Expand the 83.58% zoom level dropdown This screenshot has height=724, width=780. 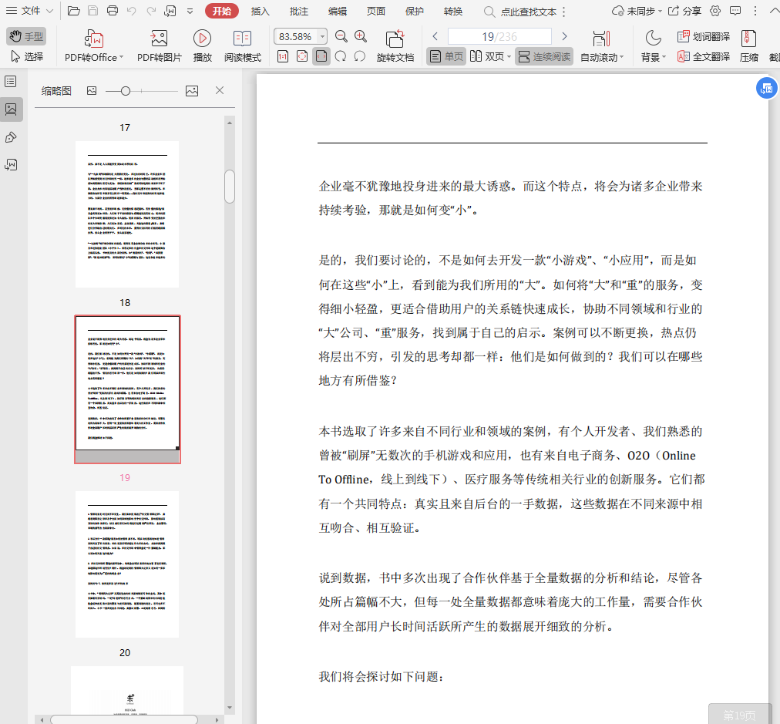[x=321, y=36]
